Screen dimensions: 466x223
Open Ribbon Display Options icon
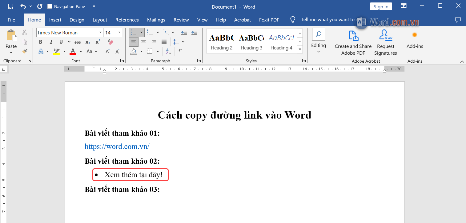404,6
